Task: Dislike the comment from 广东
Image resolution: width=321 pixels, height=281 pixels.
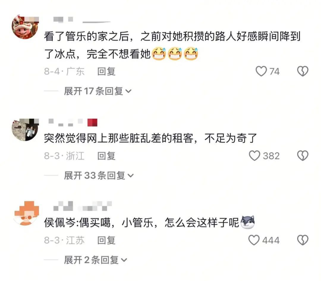Action: coord(303,71)
